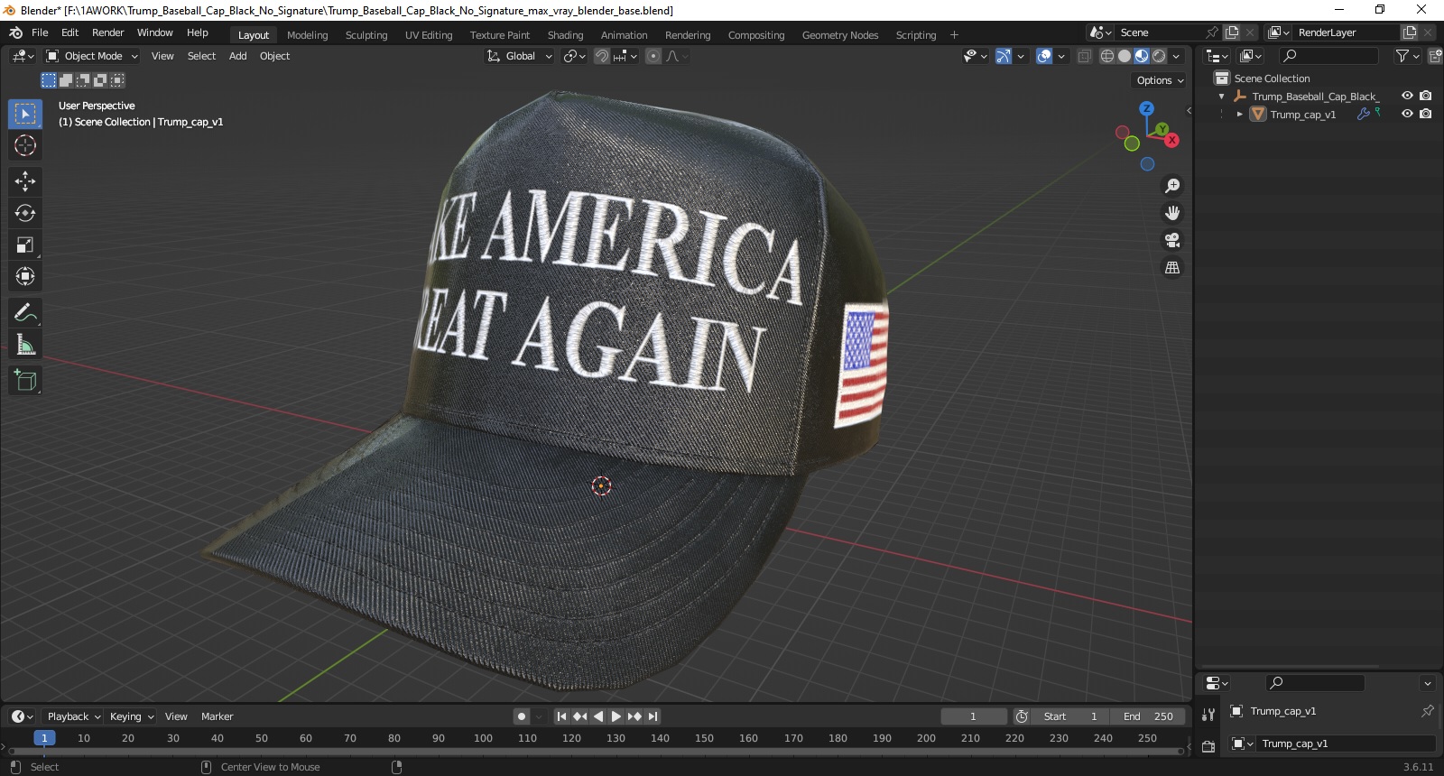Click the Z axis on navigation gizmo
The width and height of the screenshot is (1444, 776).
1146,108
